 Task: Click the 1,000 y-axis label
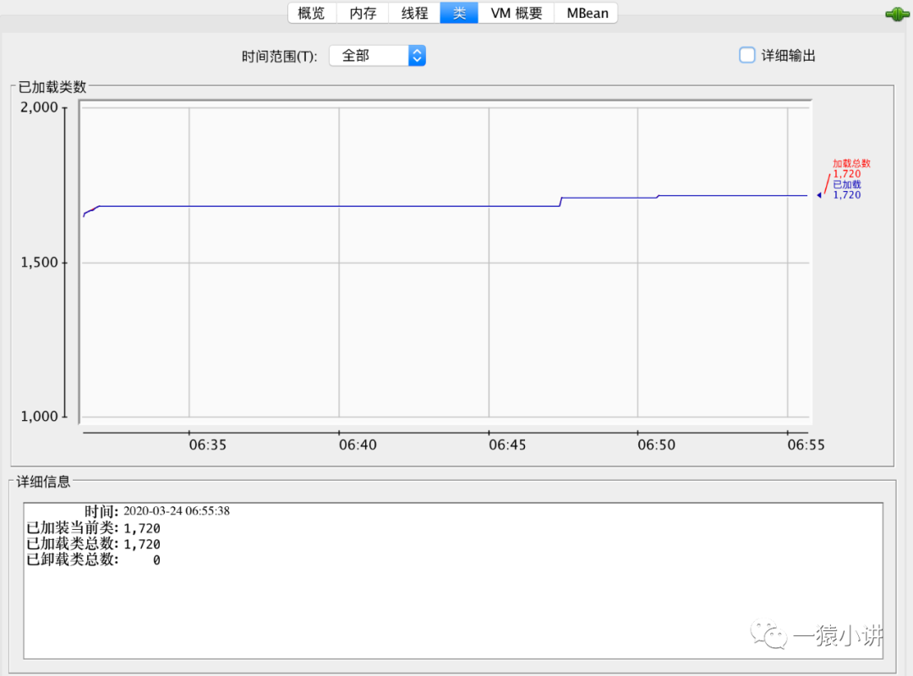click(39, 417)
